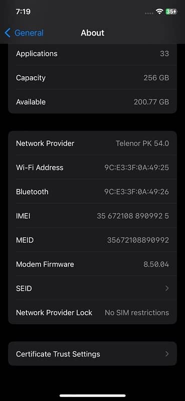This screenshot has width=185, height=401.
Task: Tap the home indicator bar at bottom
Action: tap(92, 395)
